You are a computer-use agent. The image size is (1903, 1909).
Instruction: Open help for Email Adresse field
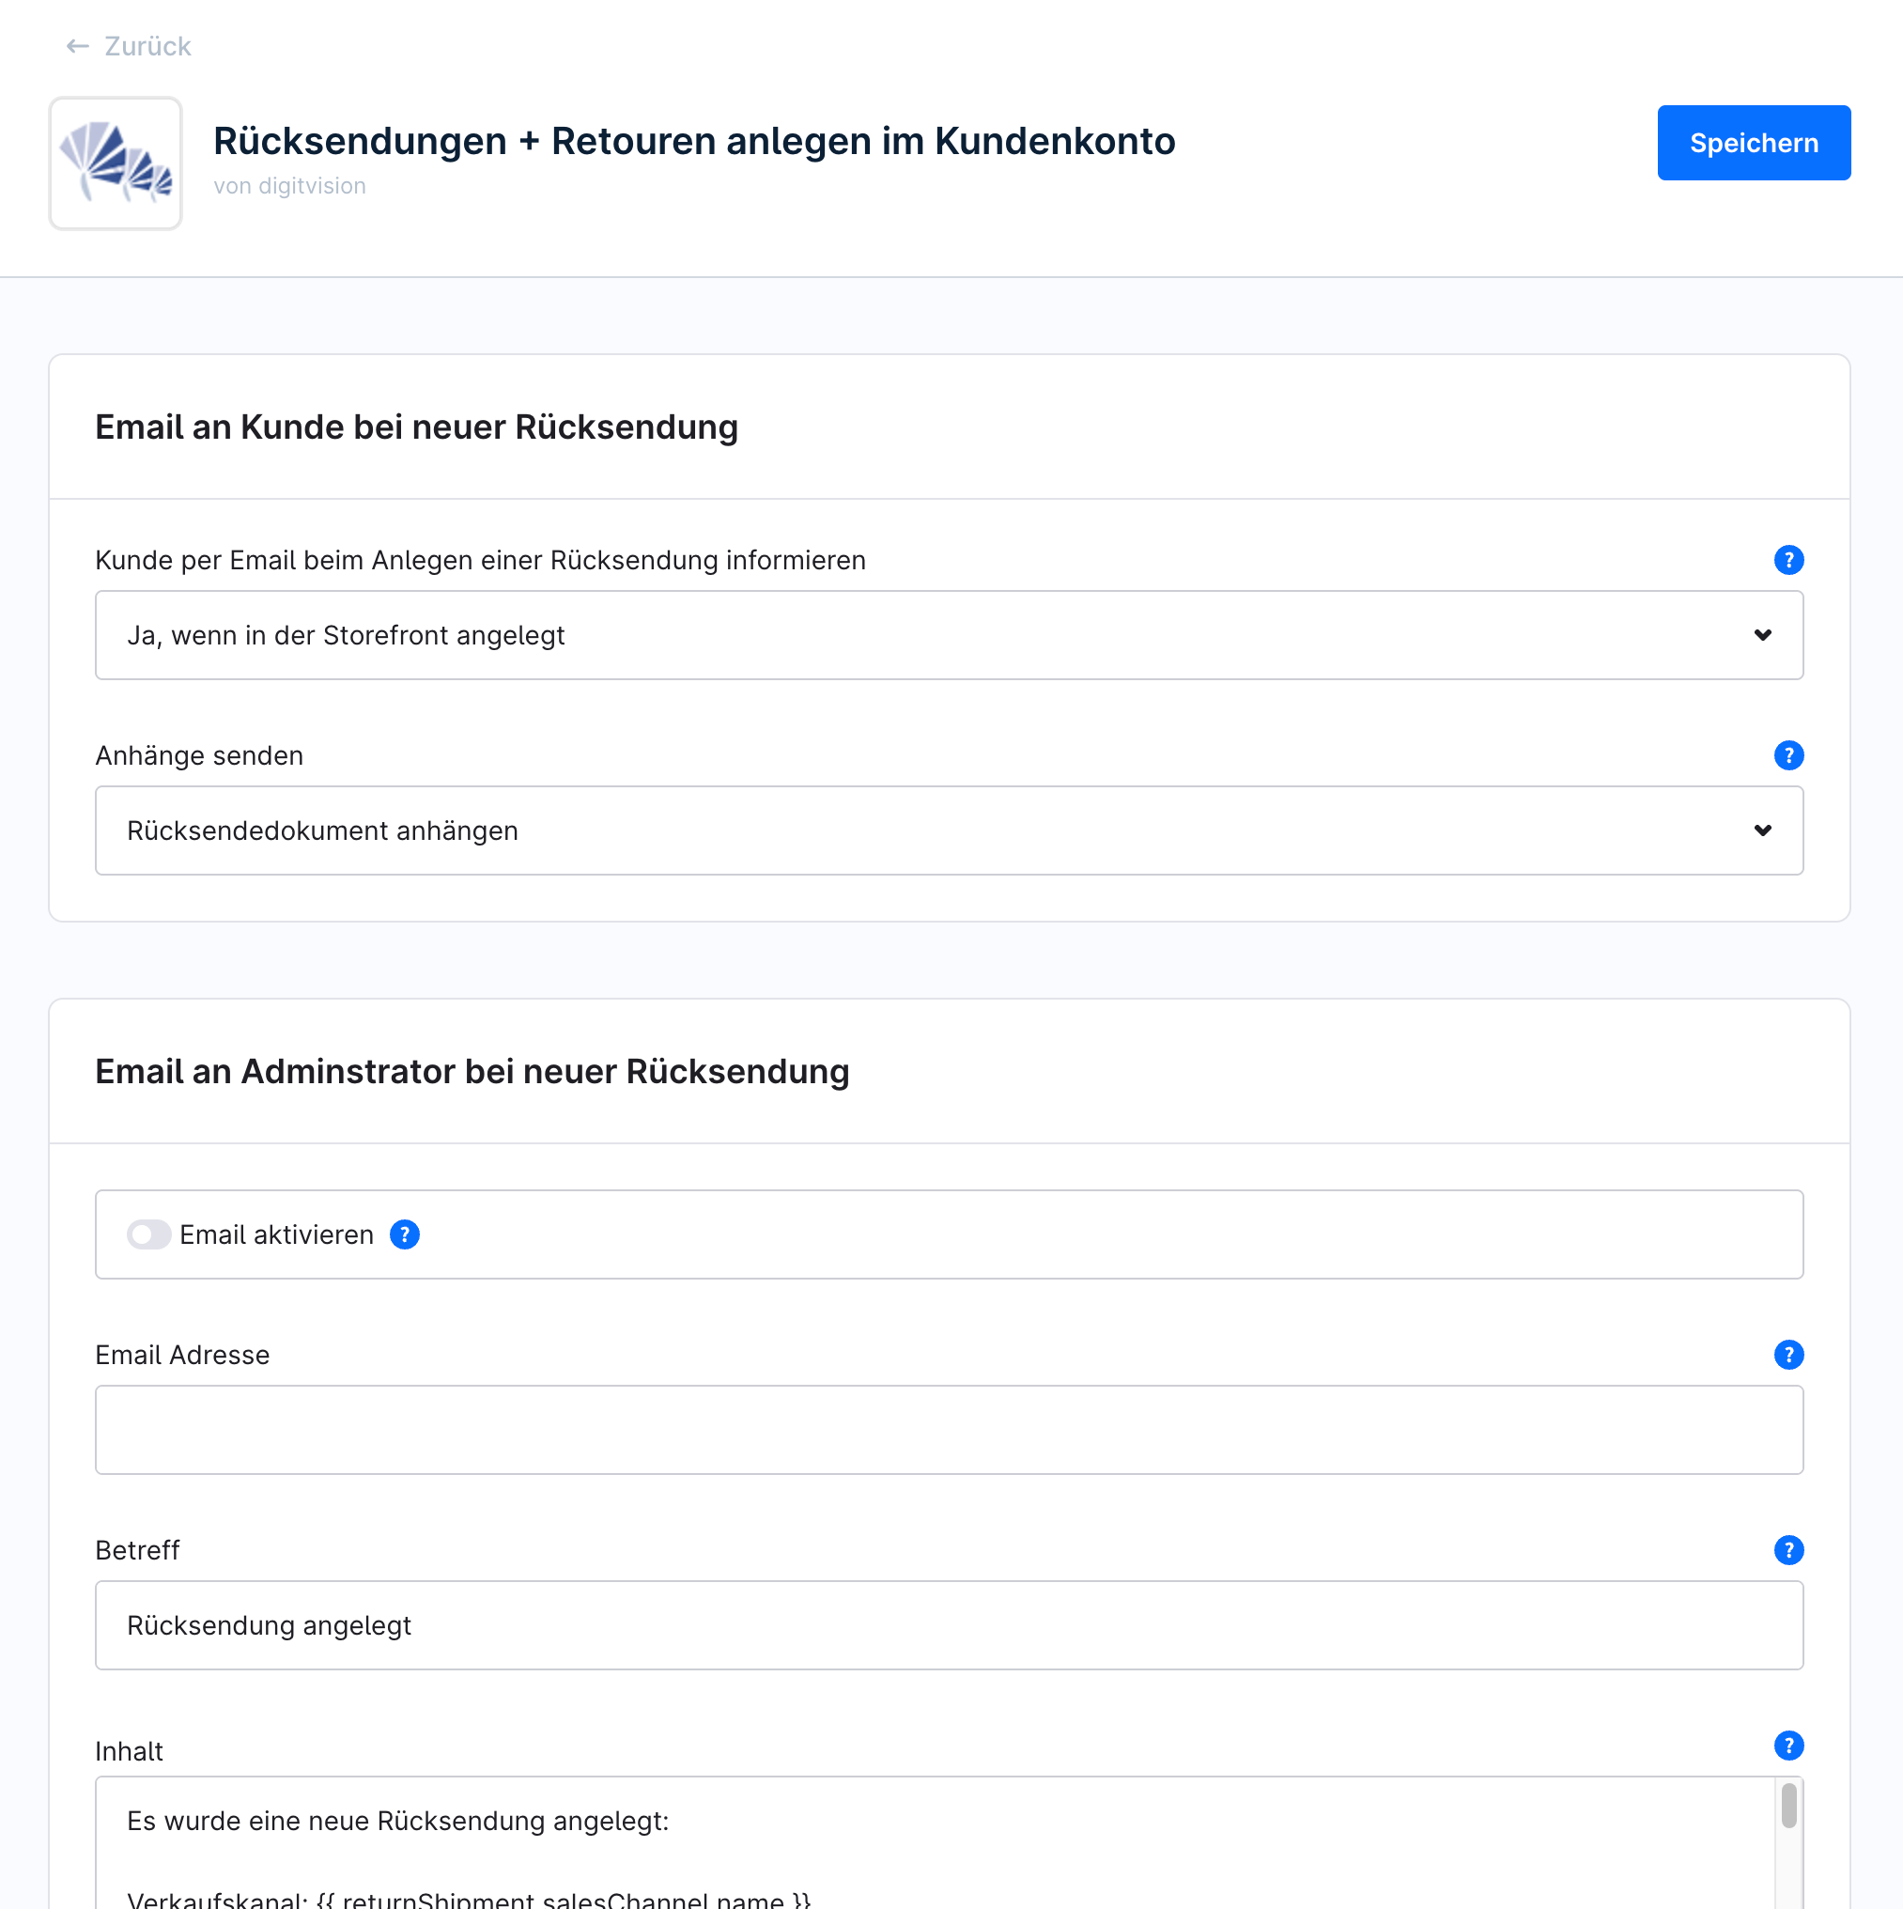(x=1788, y=1355)
